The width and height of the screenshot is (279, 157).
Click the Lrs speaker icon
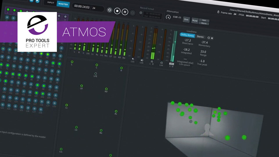[61, 149]
